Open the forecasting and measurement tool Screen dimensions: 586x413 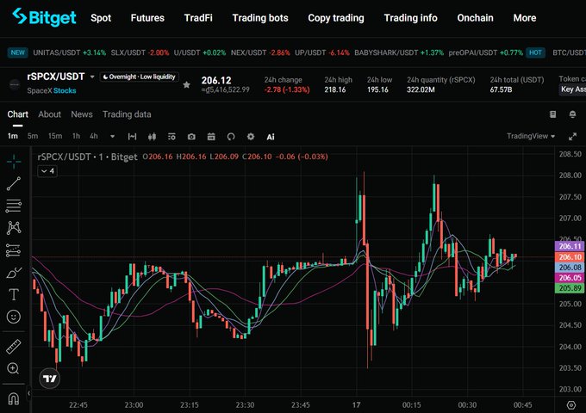click(14, 250)
